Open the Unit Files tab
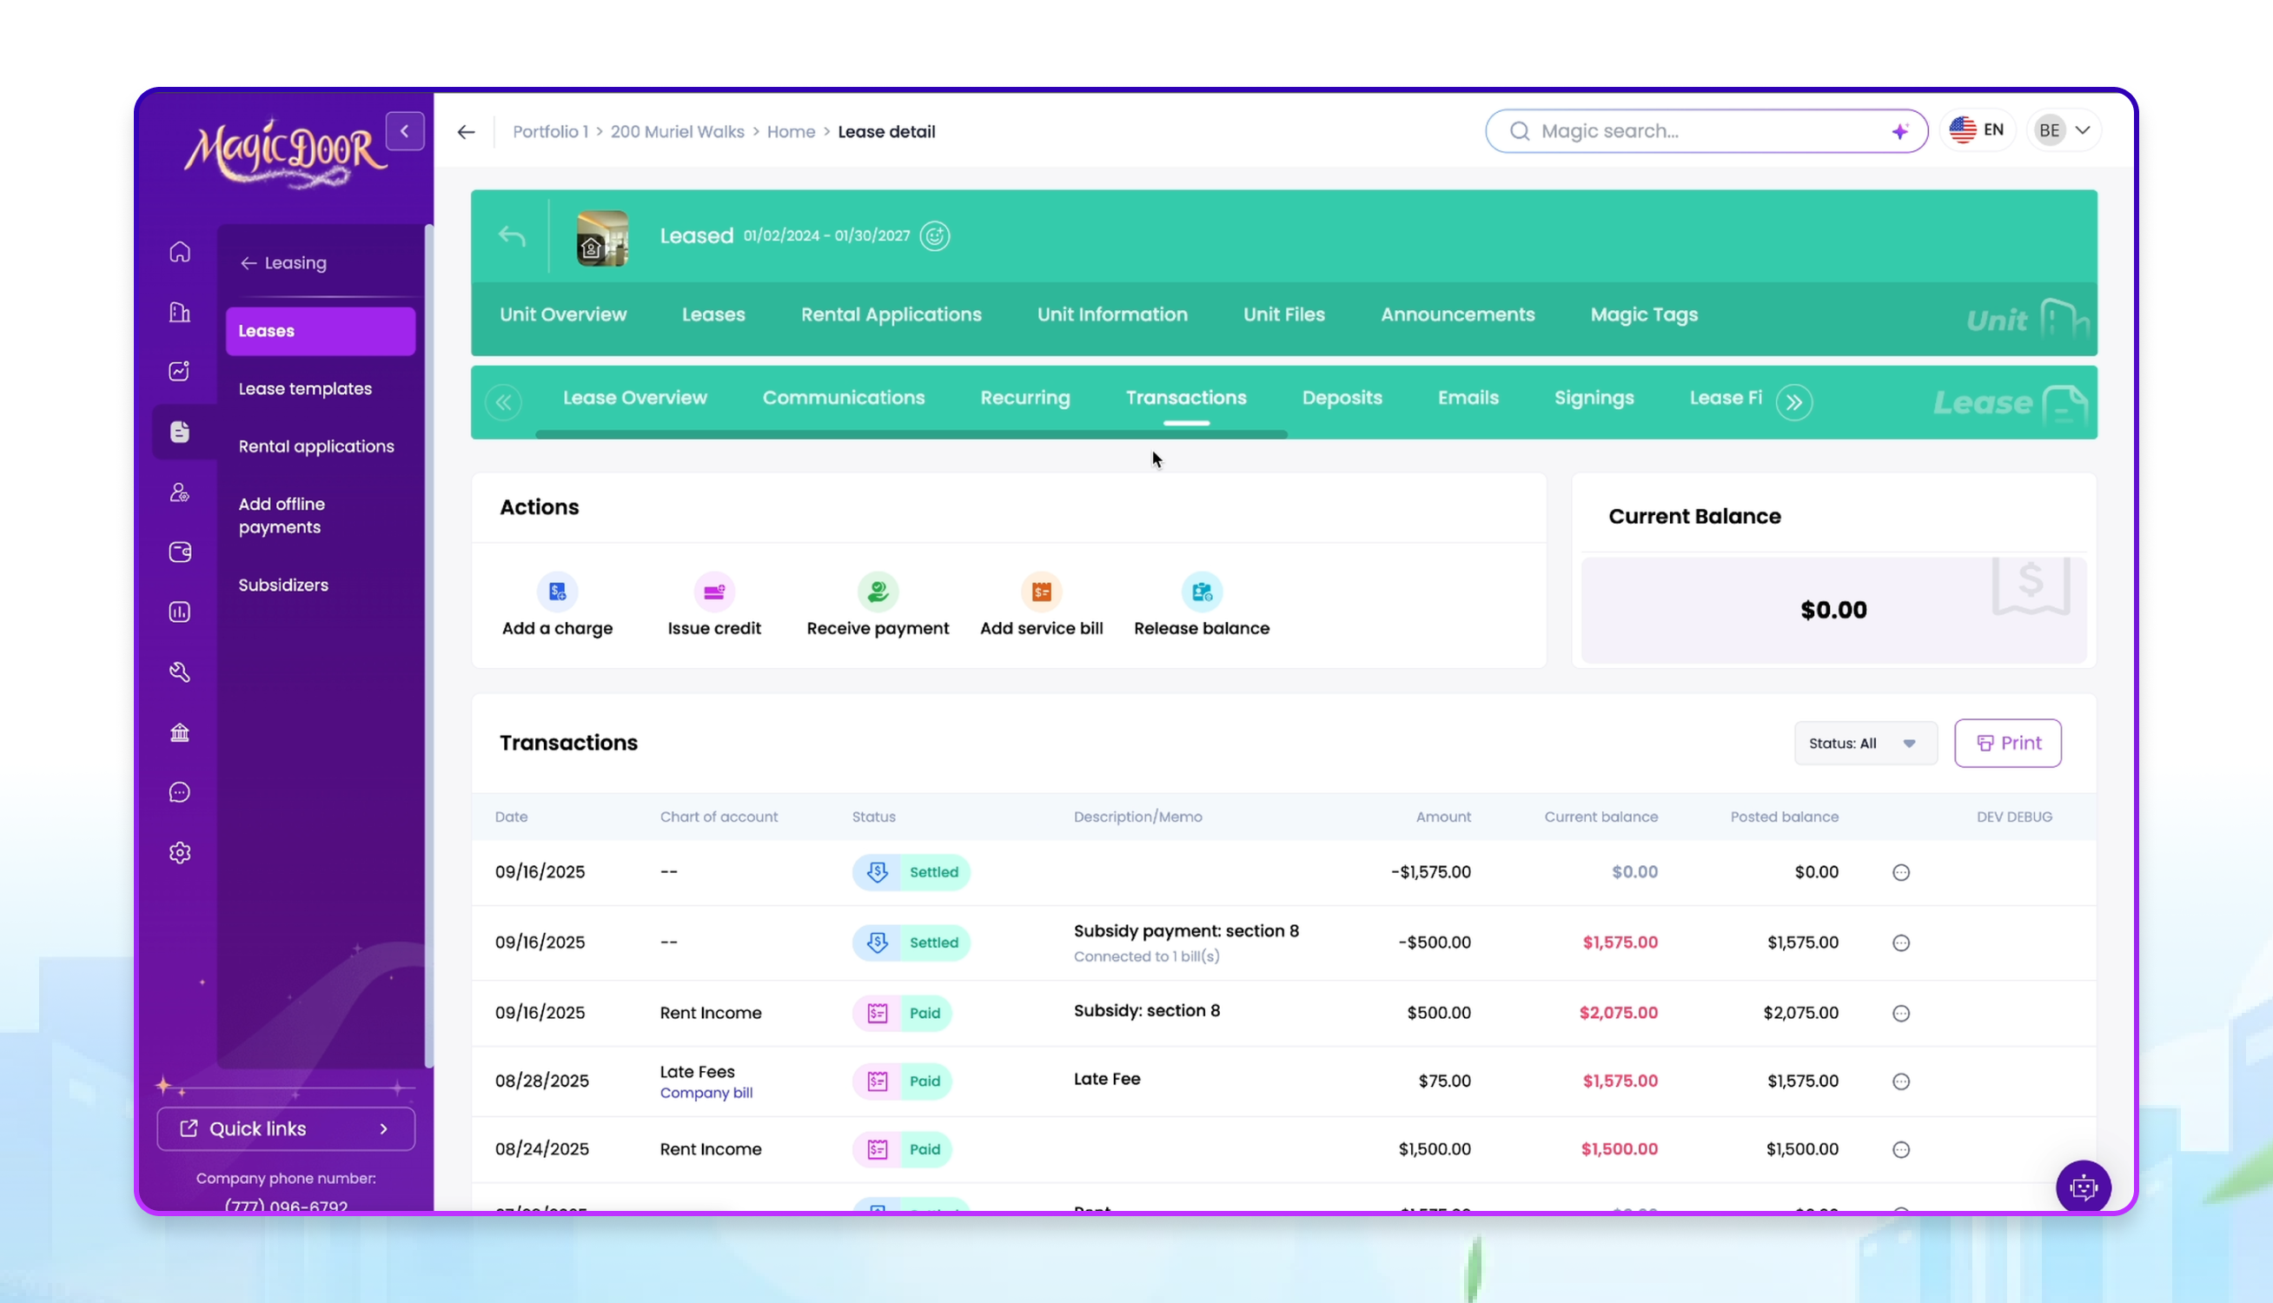The height and width of the screenshot is (1303, 2273). click(x=1283, y=315)
